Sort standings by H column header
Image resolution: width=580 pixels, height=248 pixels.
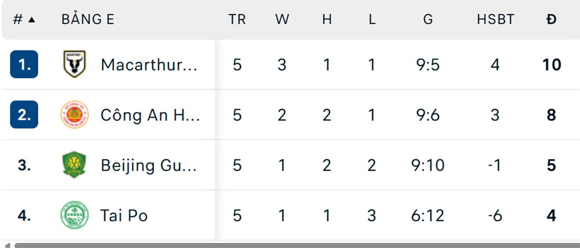point(327,19)
